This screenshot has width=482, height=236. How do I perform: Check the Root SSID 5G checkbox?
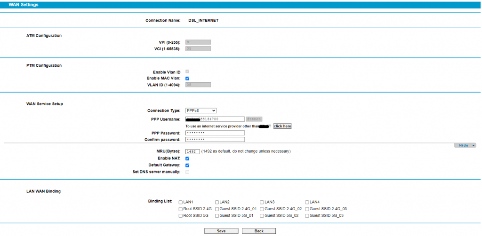click(x=181, y=216)
